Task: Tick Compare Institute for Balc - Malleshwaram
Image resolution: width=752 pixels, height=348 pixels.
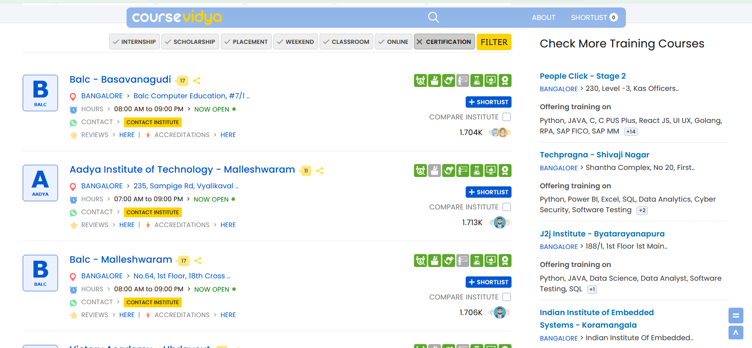Action: pos(506,297)
